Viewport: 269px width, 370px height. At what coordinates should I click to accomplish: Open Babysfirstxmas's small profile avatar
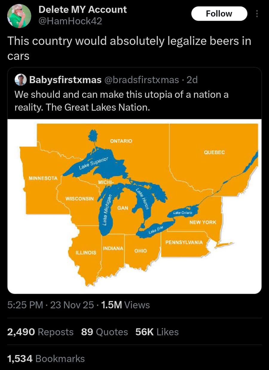[21, 80]
